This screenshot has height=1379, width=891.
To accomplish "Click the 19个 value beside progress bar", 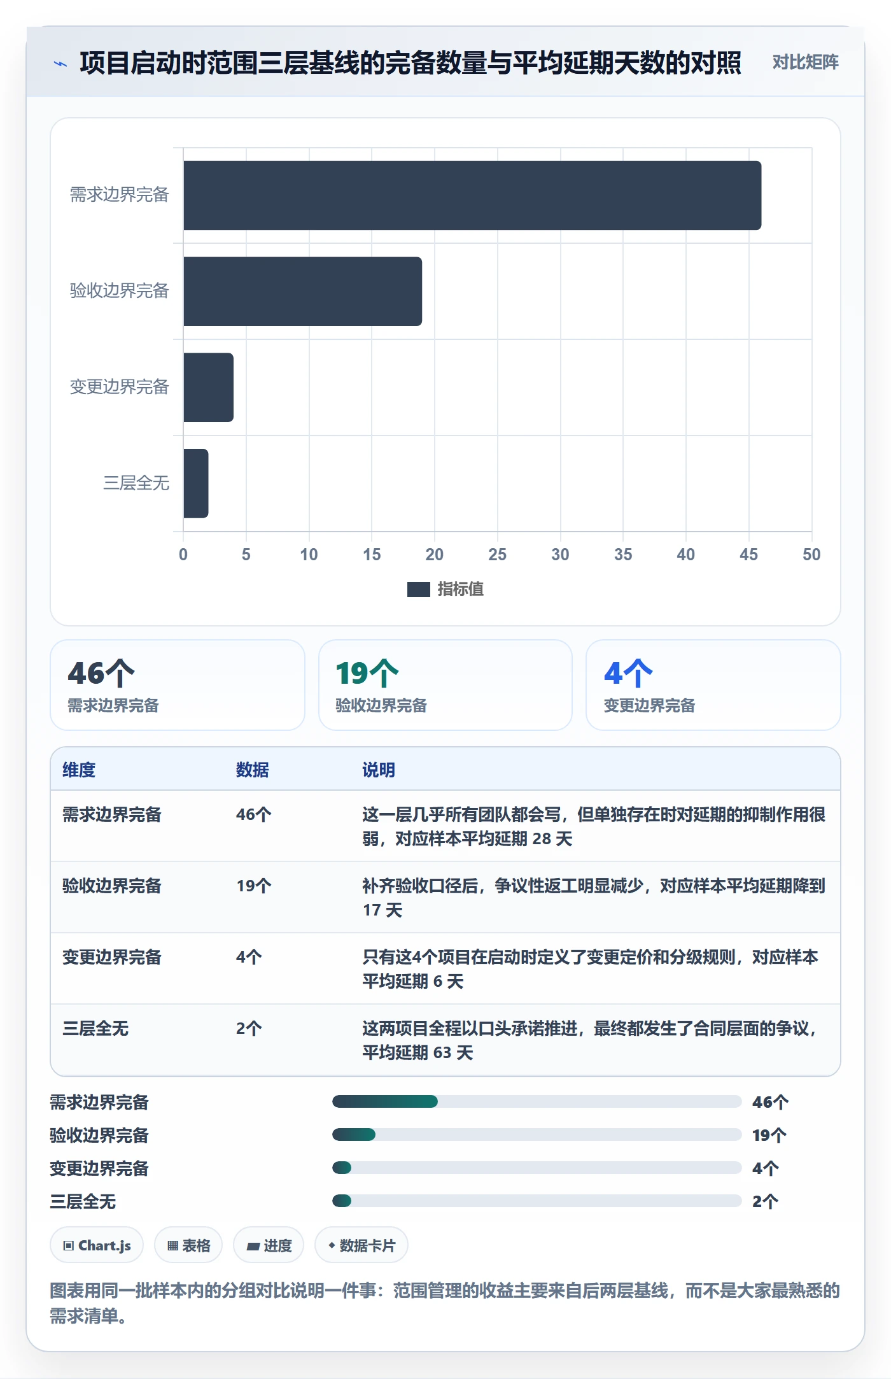I will (769, 1135).
